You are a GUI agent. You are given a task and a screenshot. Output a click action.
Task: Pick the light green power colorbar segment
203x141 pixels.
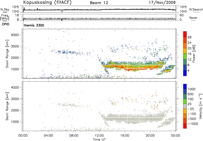[x=185, y=57]
